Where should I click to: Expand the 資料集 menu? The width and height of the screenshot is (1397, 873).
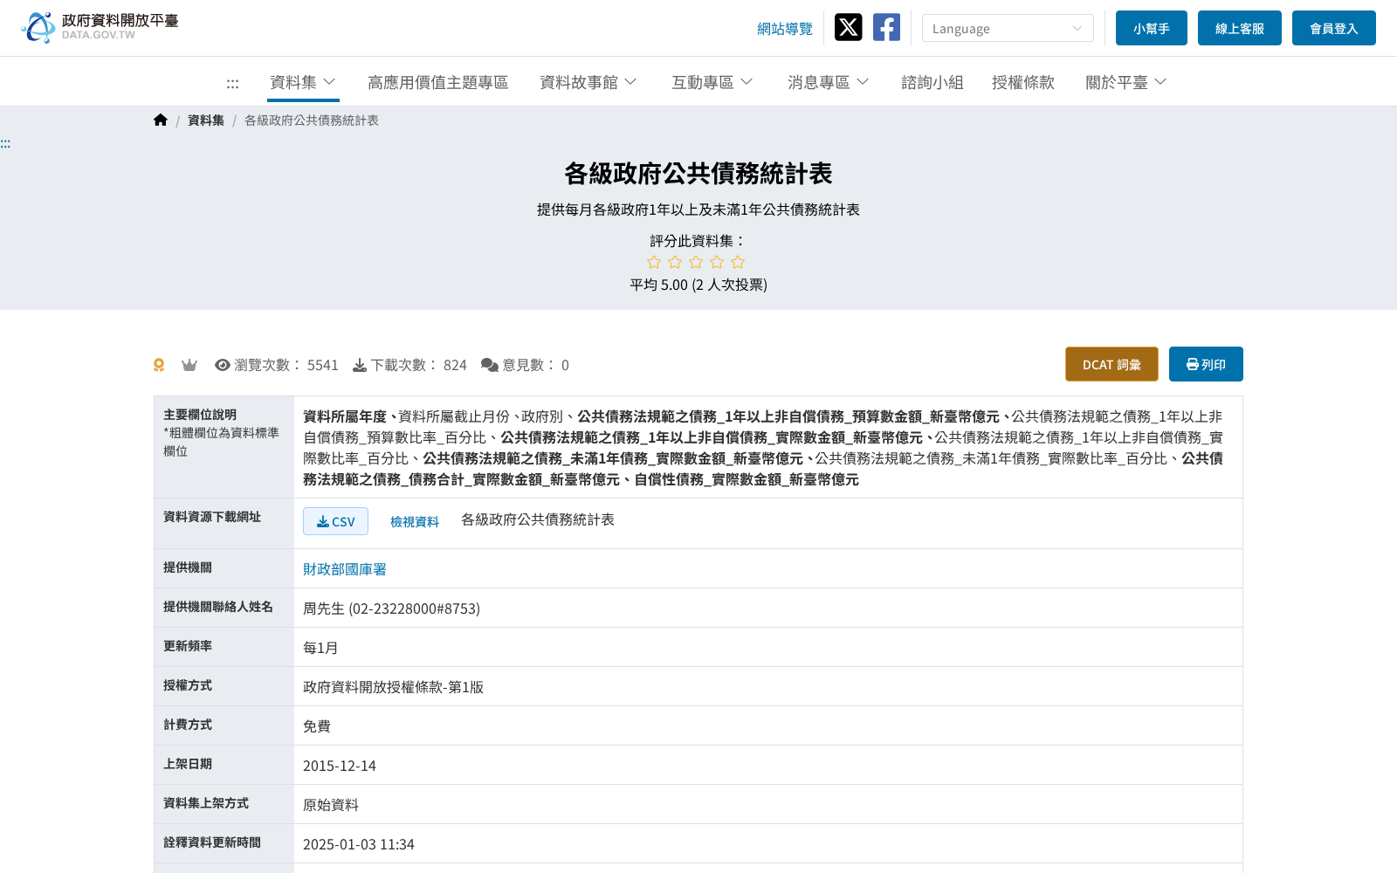[x=303, y=82]
